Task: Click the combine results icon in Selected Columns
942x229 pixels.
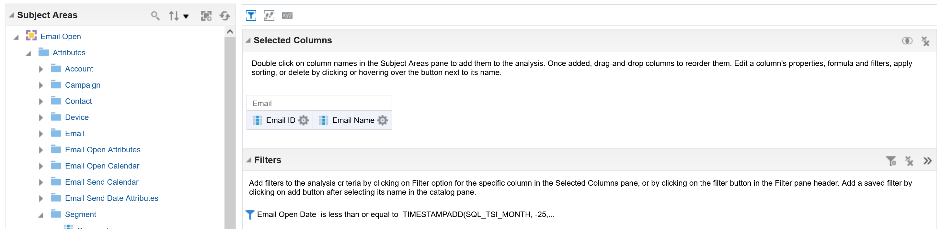Action: [x=907, y=40]
